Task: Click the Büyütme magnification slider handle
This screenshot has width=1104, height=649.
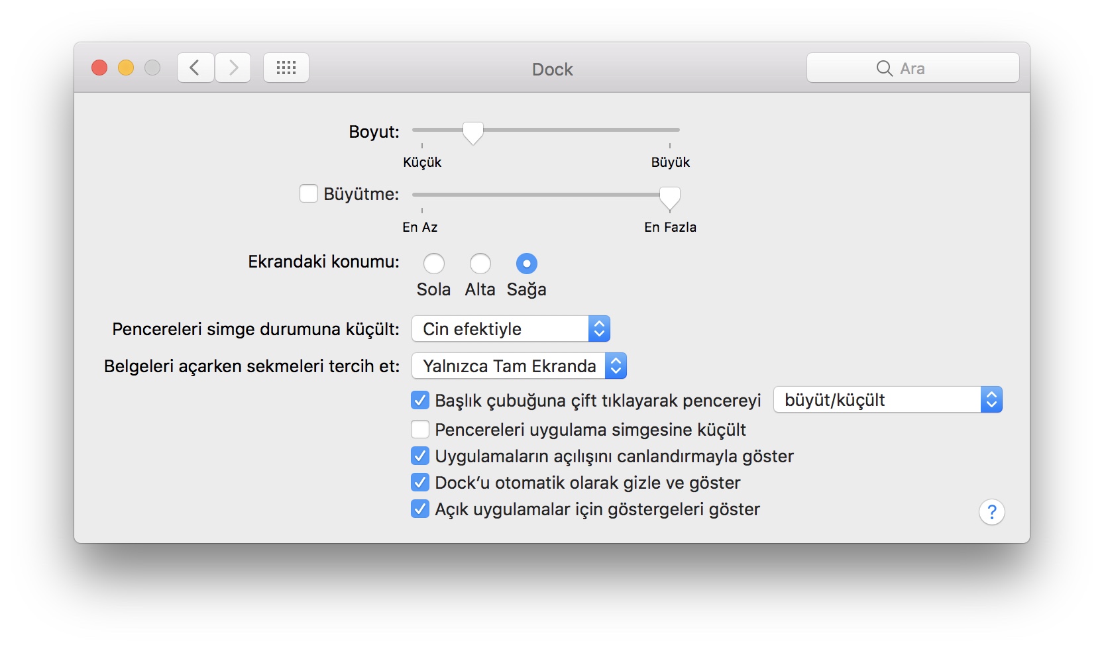Action: click(670, 197)
